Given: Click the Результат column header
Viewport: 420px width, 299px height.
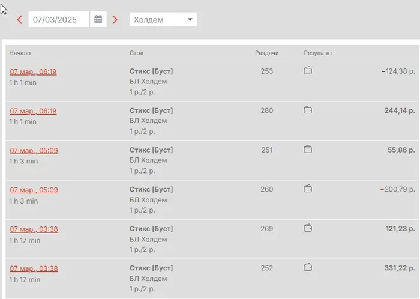Looking at the screenshot, I should click(x=318, y=53).
